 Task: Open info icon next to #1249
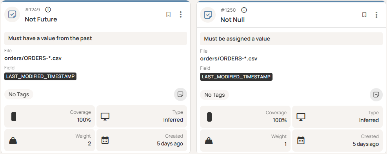48,10
